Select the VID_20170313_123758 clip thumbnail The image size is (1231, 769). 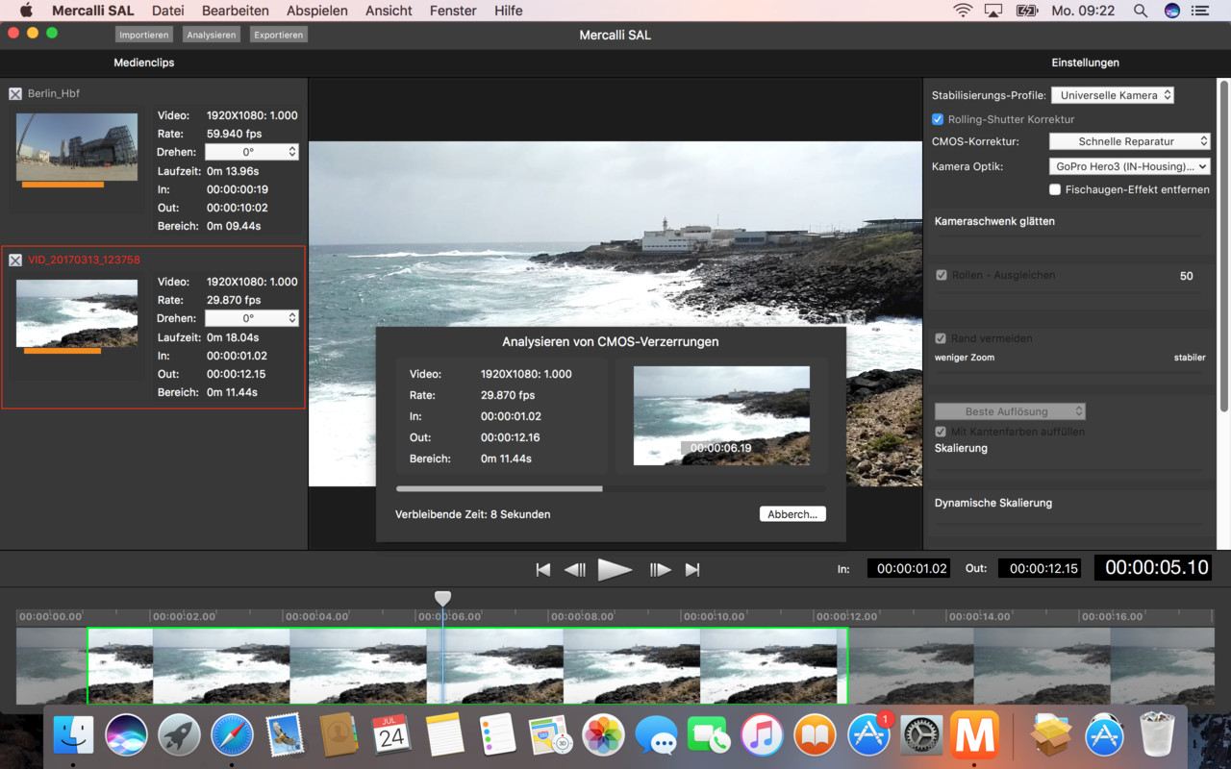tap(77, 313)
